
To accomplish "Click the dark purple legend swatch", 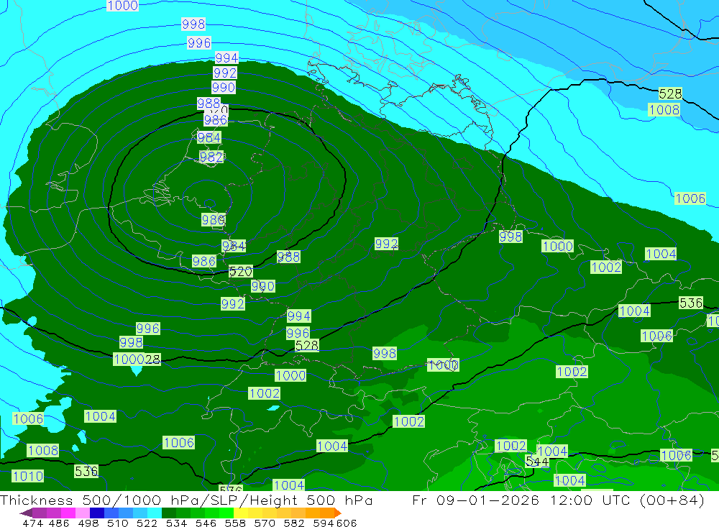I will pos(40,513).
